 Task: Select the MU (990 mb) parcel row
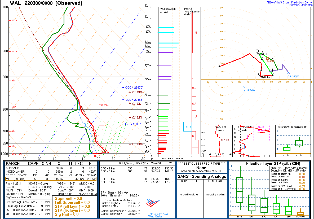pyautogui.click(x=51, y=179)
